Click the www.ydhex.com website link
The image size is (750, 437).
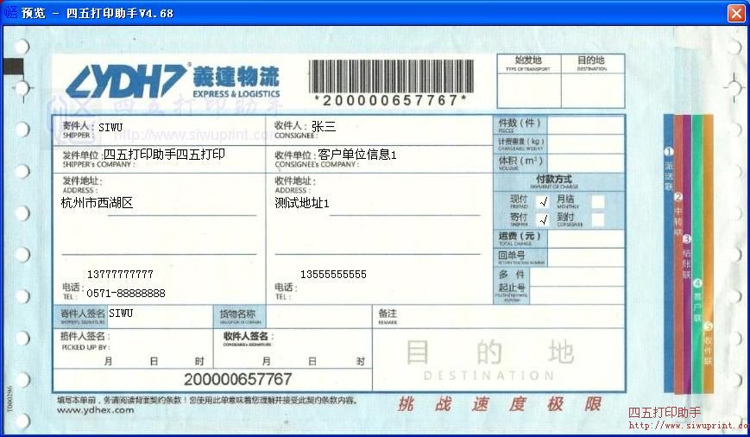click(x=96, y=410)
